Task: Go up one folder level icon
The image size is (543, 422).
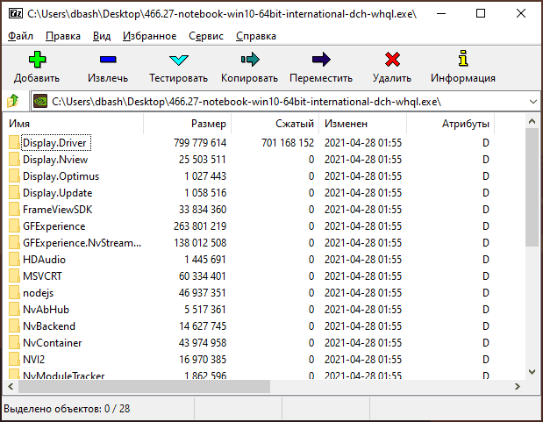Action: (13, 101)
